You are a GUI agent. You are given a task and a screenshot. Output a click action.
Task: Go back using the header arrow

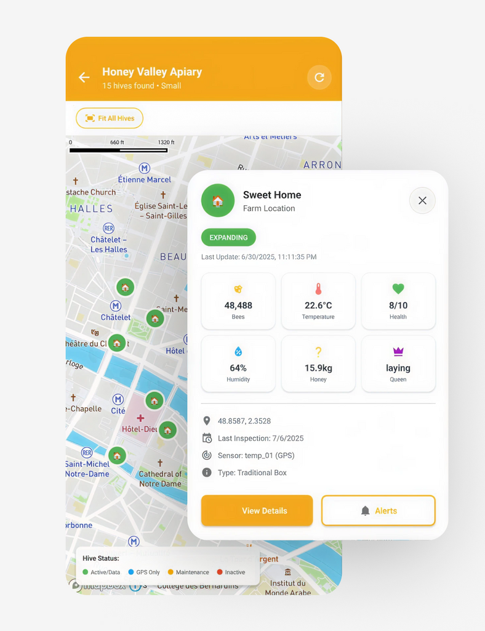click(84, 77)
